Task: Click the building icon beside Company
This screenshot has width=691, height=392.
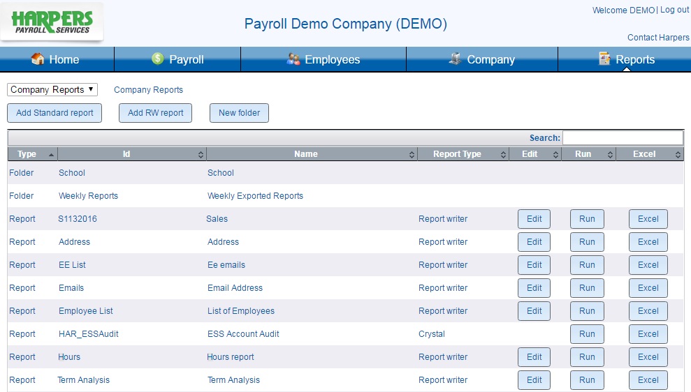Action: (456, 59)
